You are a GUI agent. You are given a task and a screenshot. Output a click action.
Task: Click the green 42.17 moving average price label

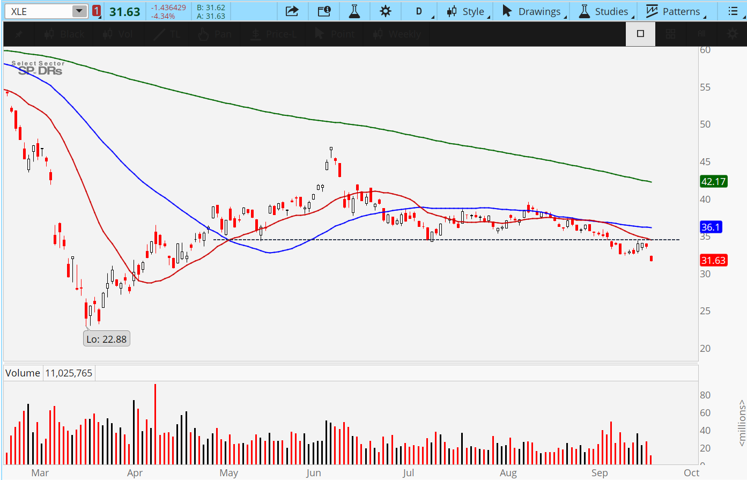coord(713,181)
